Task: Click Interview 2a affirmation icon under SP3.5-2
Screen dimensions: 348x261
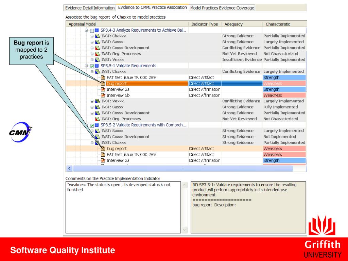Action: [x=103, y=160]
